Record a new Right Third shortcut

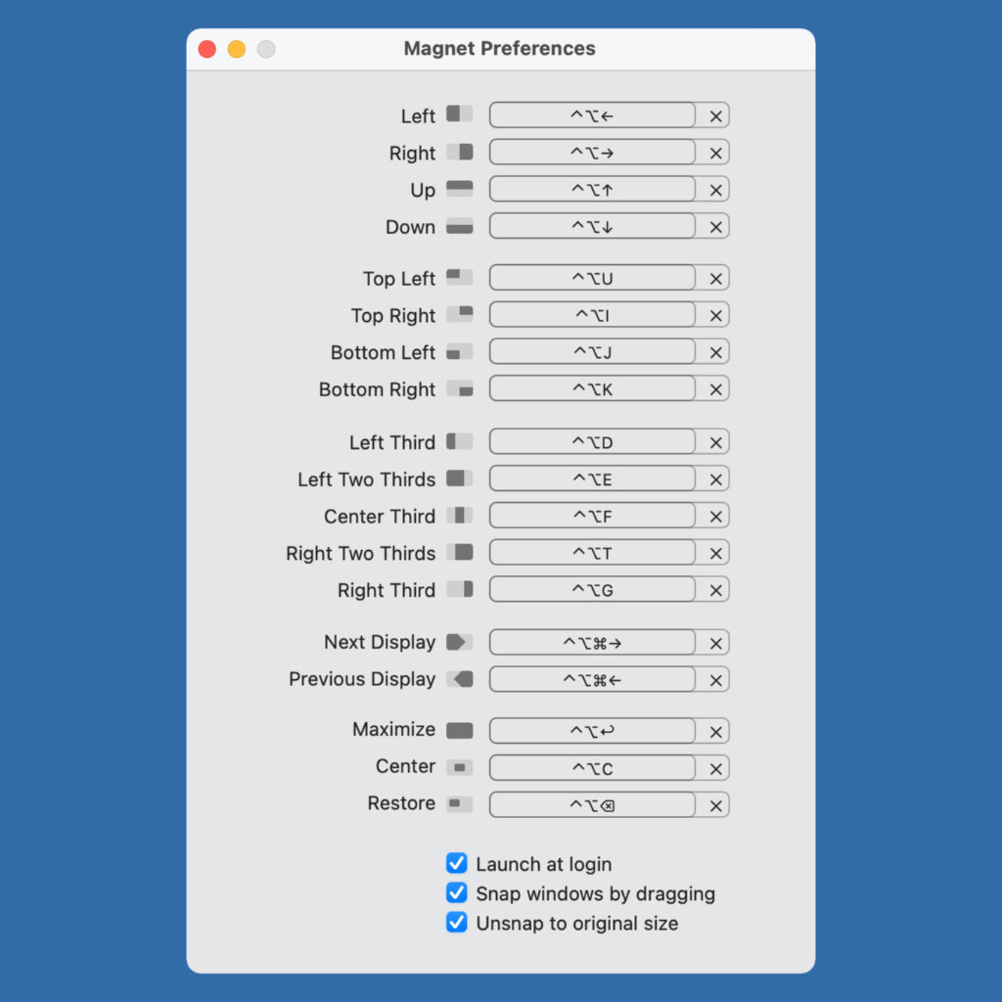[x=592, y=590]
